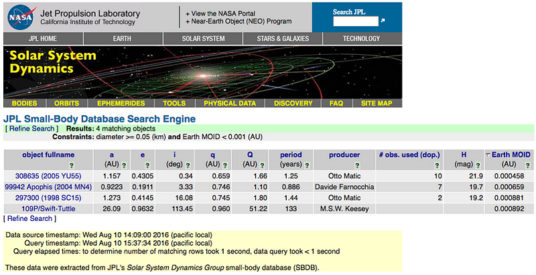This screenshot has height=275, width=536.
Task: Sort by # obs. used (dop.) header
Action: [x=409, y=155]
